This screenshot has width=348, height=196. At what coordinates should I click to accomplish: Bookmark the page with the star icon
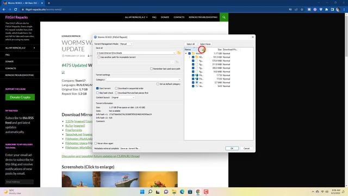pos(302,10)
